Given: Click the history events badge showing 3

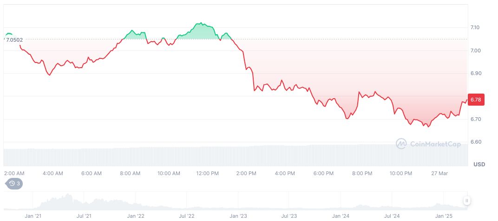Looking at the screenshot, I should tap(13, 183).
